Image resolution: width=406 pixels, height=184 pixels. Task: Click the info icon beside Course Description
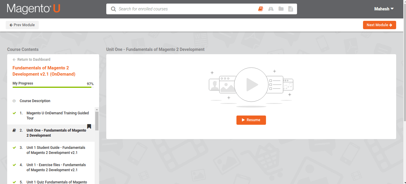click(x=14, y=101)
